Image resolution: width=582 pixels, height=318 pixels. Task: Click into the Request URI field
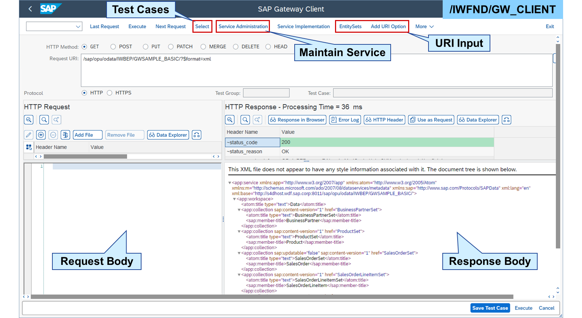316,70
